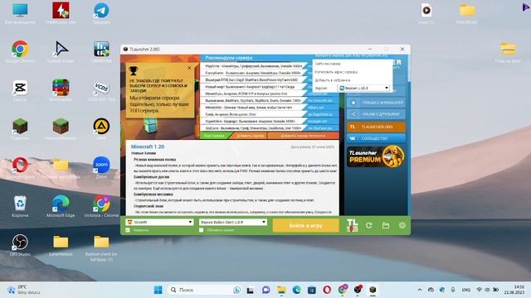Click the Minecraft 1.20 news heading

pos(148,147)
